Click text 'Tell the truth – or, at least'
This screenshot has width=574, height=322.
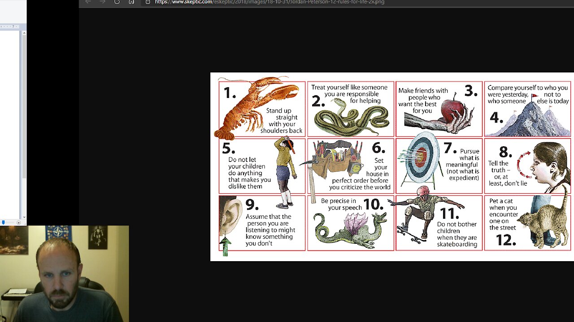[x=501, y=170]
